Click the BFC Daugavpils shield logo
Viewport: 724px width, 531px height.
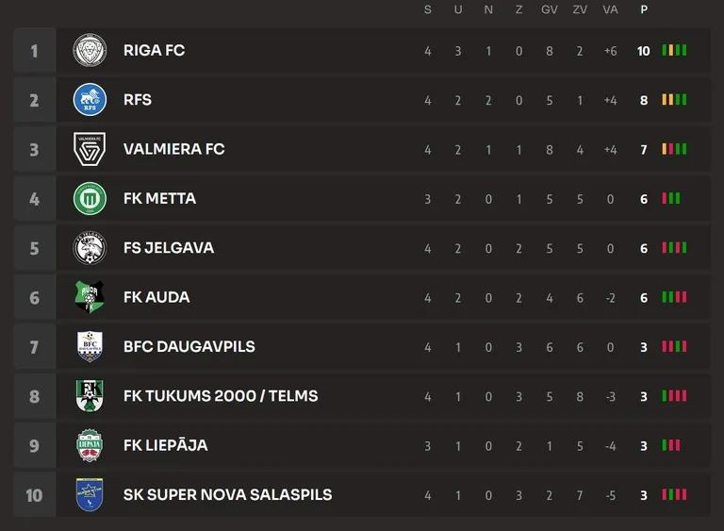[x=90, y=346]
